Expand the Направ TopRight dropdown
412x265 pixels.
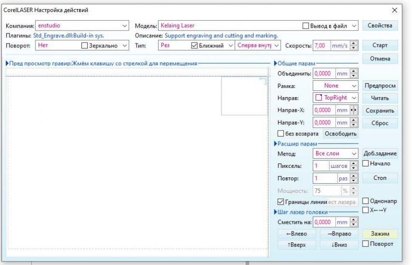point(335,98)
